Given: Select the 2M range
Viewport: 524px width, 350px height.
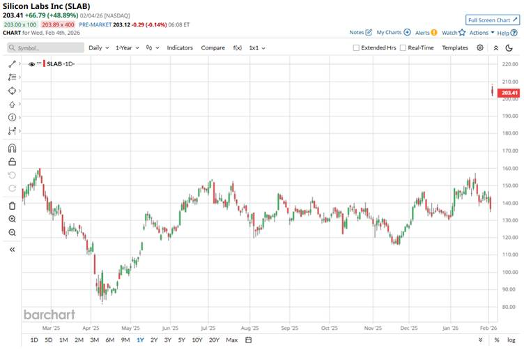Looking at the screenshot, I should [79, 340].
